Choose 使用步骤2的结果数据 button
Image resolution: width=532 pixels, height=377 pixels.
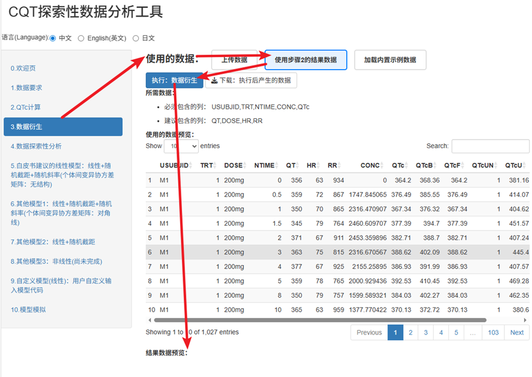(306, 60)
